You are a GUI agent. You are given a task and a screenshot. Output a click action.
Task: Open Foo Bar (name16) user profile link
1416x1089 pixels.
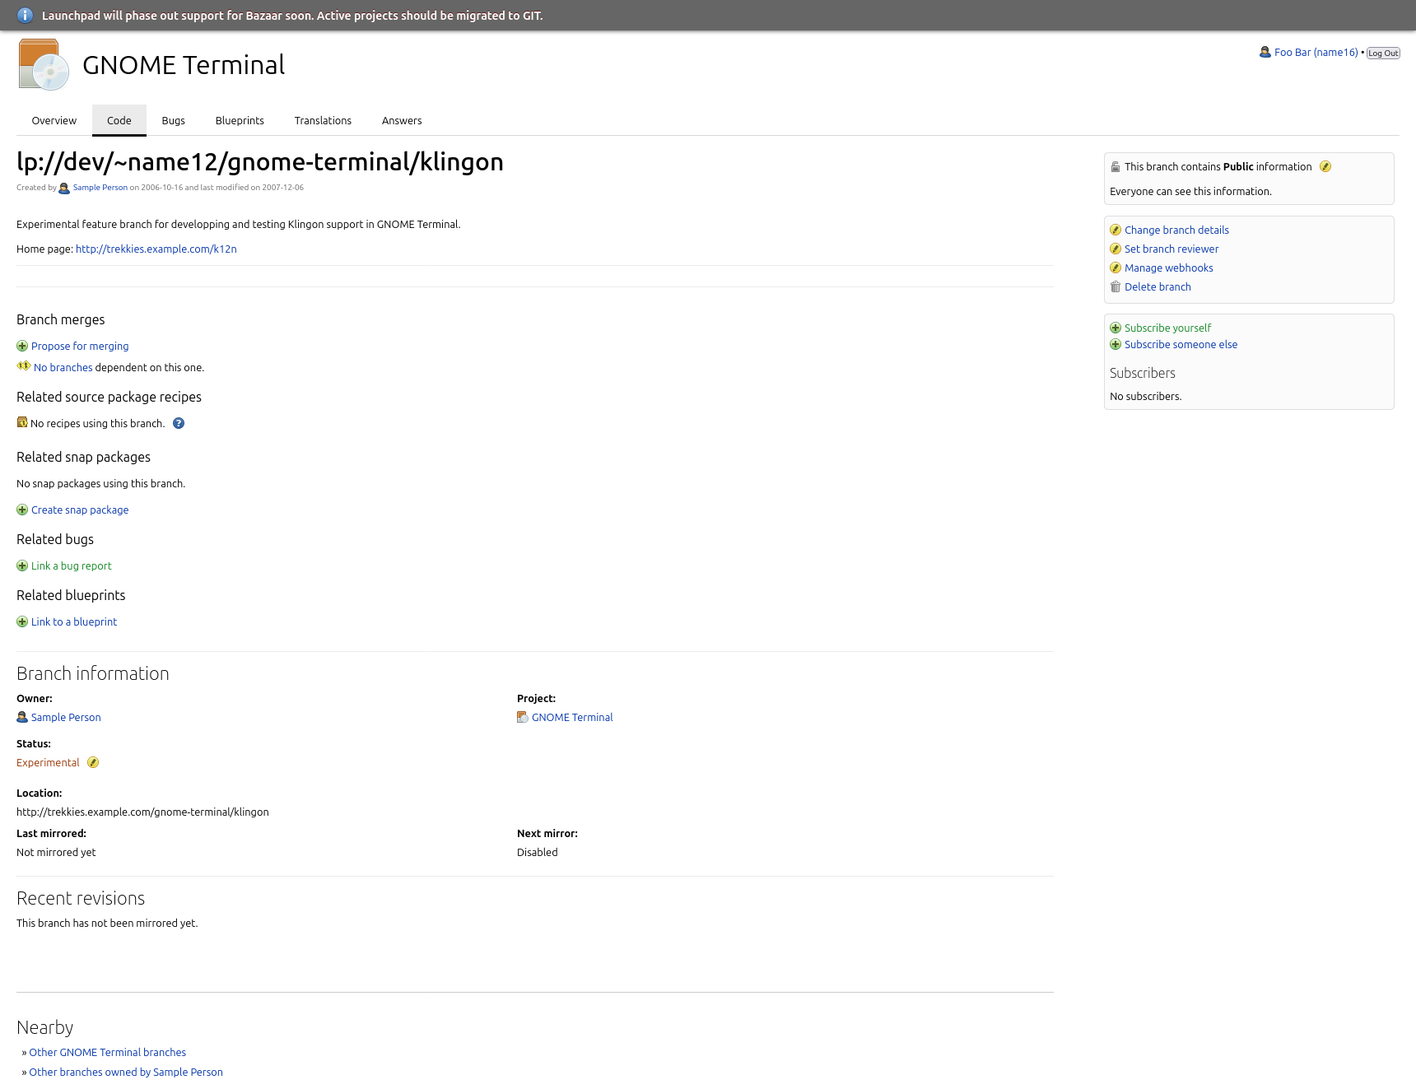click(x=1316, y=53)
